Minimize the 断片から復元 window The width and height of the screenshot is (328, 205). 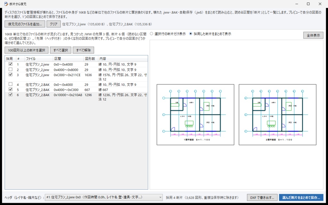[297, 4]
